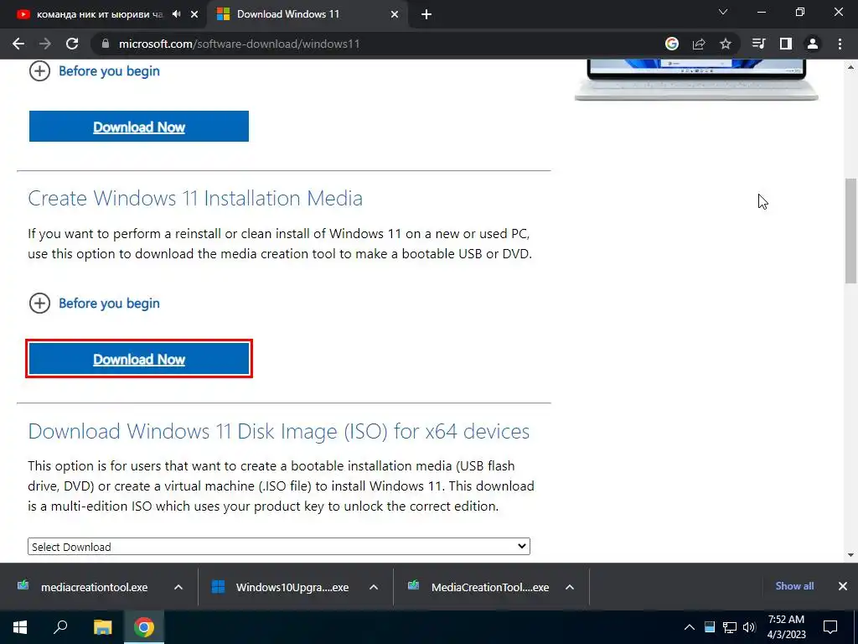
Task: Share this page via share icon
Action: (x=699, y=44)
